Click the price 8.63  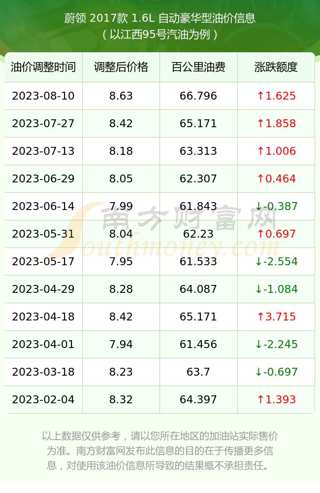tap(121, 96)
